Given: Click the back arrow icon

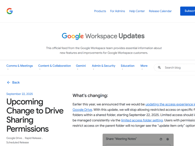Looking at the screenshot, I should [8, 83].
